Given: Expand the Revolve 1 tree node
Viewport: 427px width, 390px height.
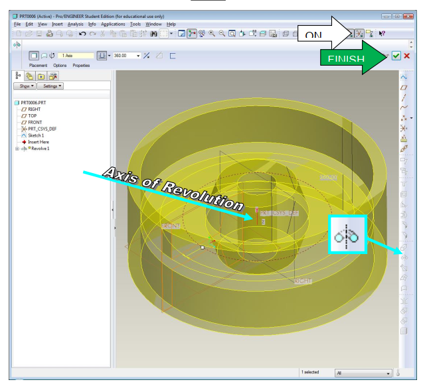Looking at the screenshot, I should (17, 149).
